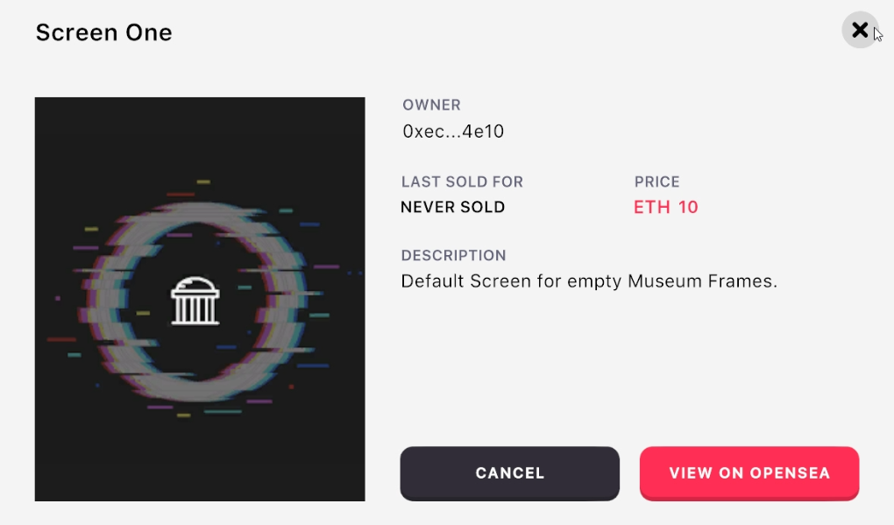Viewport: 894px width, 525px height.
Task: Click the Default Screen description text
Action: click(x=589, y=282)
